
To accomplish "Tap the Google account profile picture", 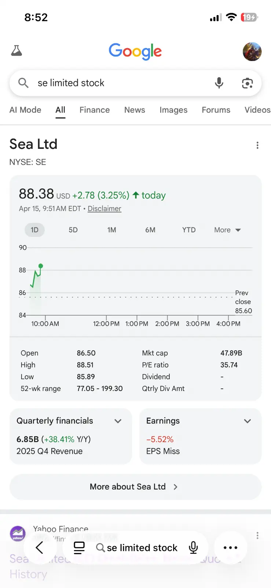I will click(x=252, y=51).
